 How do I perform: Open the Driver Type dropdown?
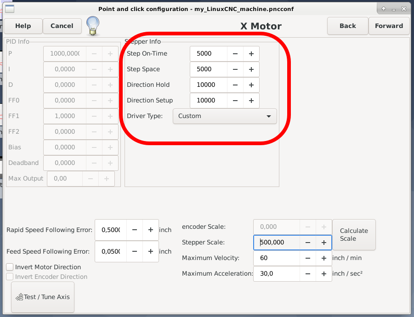[225, 116]
